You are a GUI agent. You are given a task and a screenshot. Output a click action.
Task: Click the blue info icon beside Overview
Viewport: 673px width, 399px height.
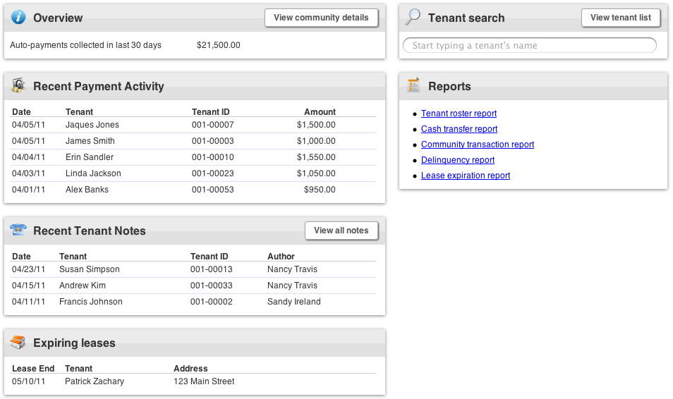tap(18, 17)
